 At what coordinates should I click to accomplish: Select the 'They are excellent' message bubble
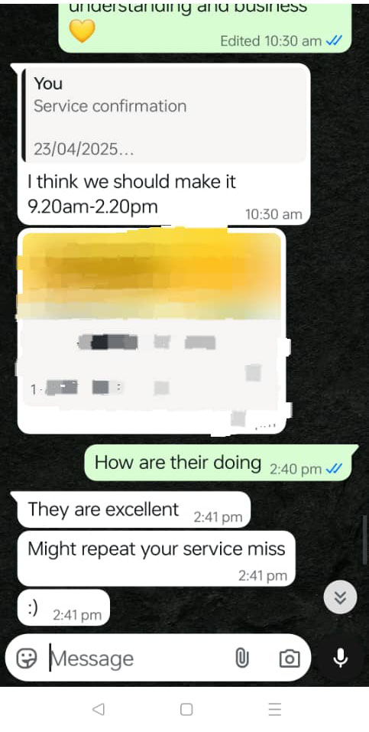click(x=134, y=509)
